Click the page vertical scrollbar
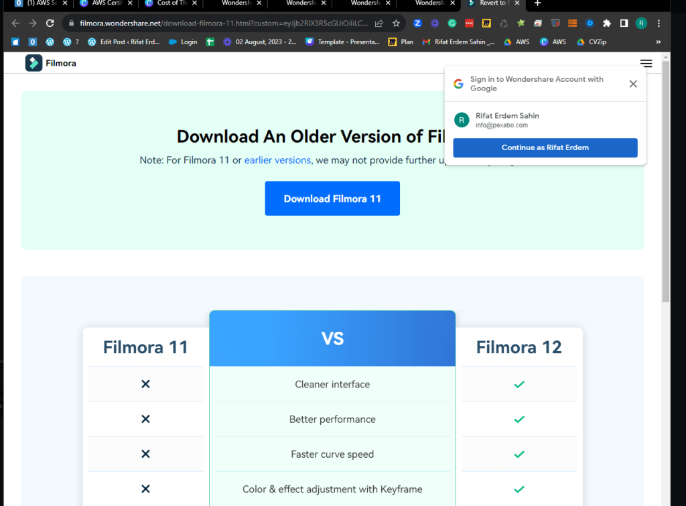Screen dimensions: 686x506 665,181
